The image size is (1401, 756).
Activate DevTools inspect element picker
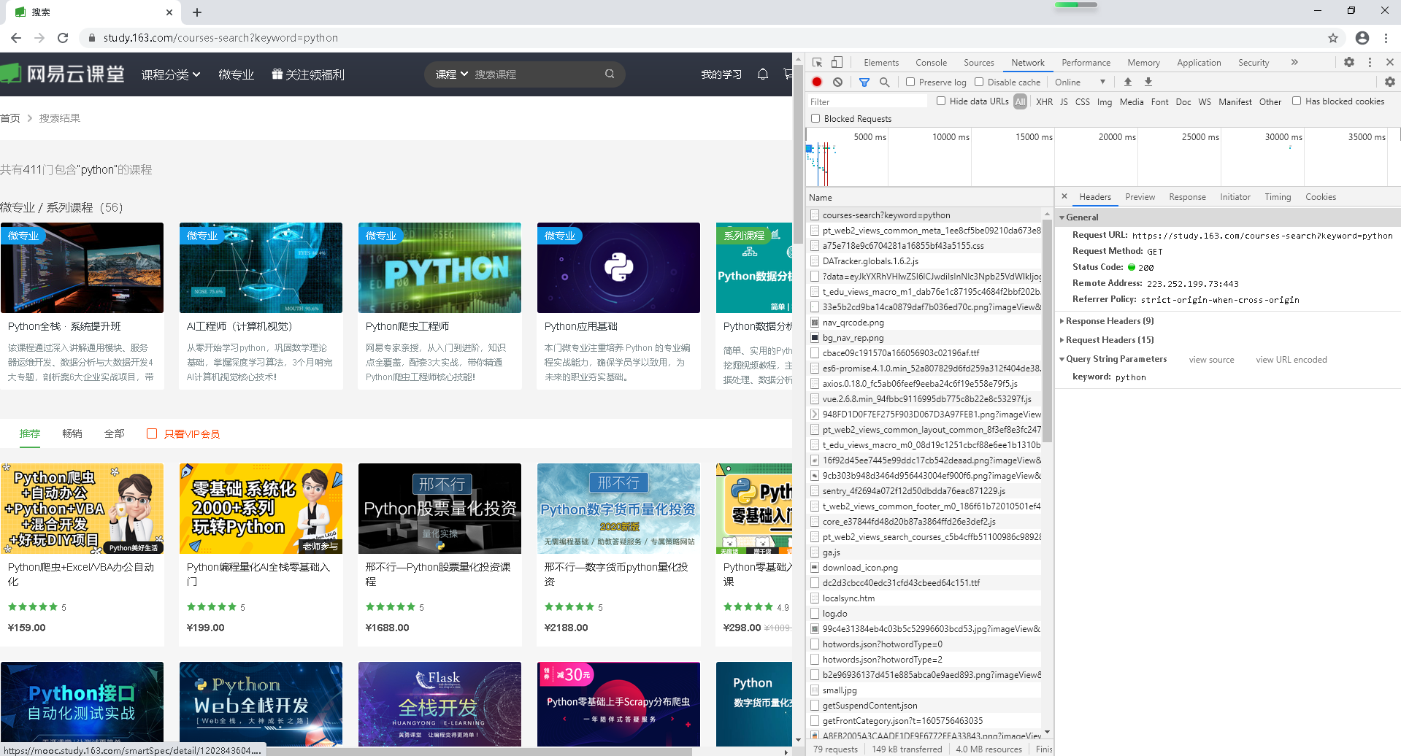click(x=818, y=63)
